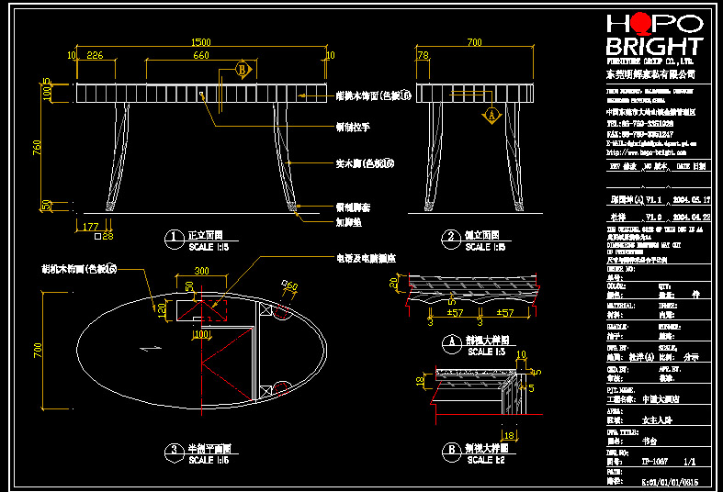Image resolution: width=723 pixels, height=492 pixels.
Task: Select the Chinese company name under logo
Action: point(650,74)
